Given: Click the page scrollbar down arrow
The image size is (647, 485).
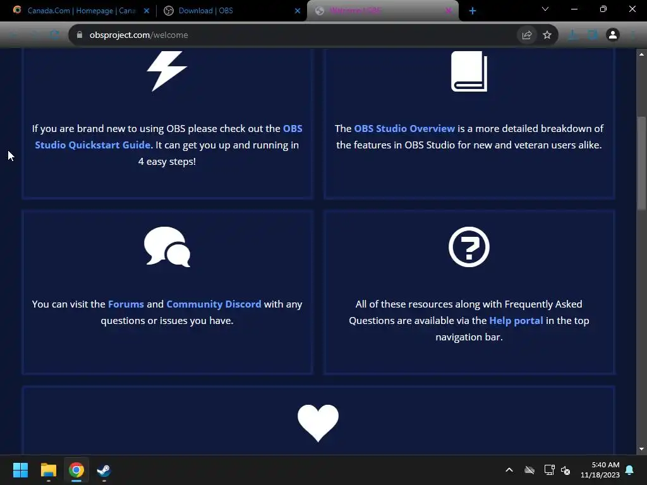Looking at the screenshot, I should coord(641,449).
